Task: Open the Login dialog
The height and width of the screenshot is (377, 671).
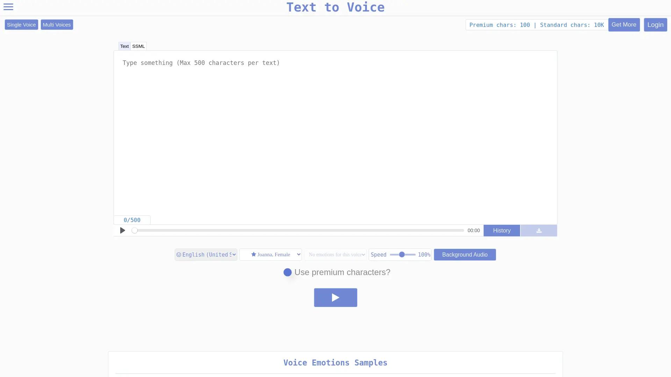Action: point(655,24)
